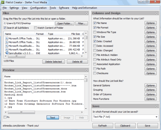Click the Filter.. button
The width and height of the screenshot is (161, 130).
tap(82, 24)
